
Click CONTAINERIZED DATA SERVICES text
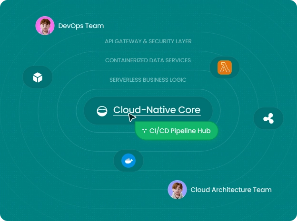148,60
